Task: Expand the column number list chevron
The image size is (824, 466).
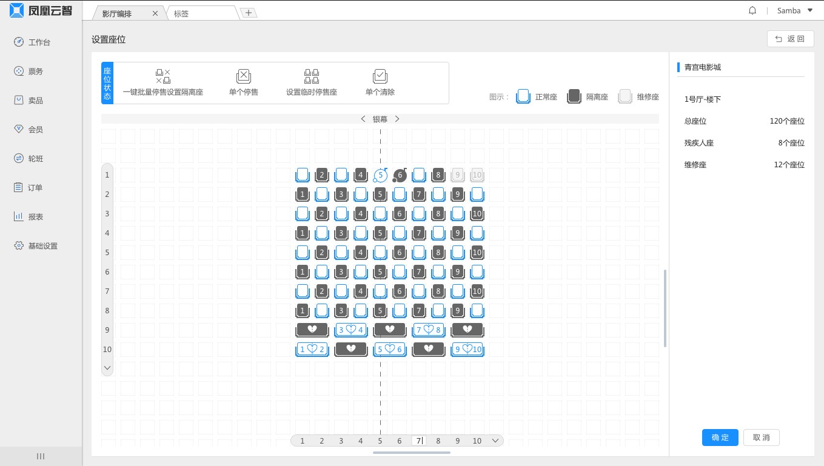Action: point(495,441)
